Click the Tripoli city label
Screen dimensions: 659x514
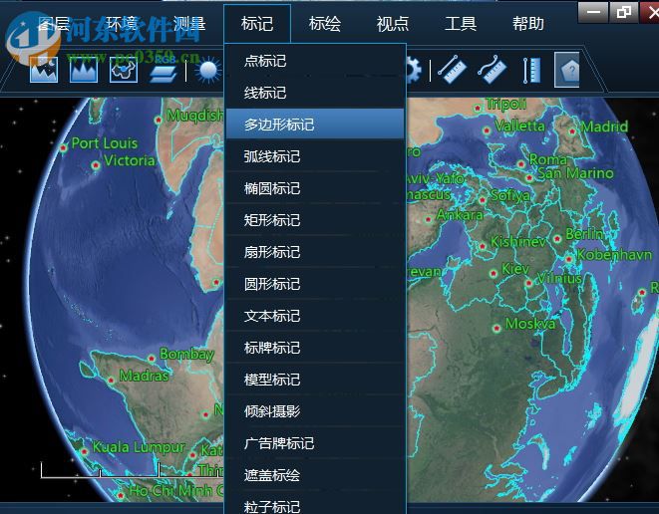506,104
